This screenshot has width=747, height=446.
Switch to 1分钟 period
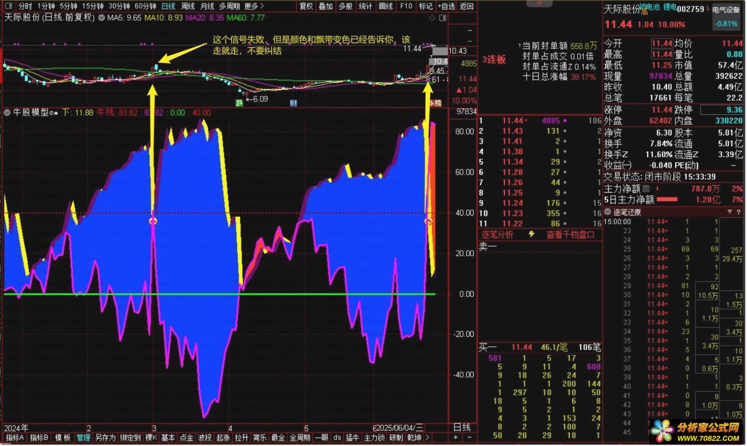46,6
